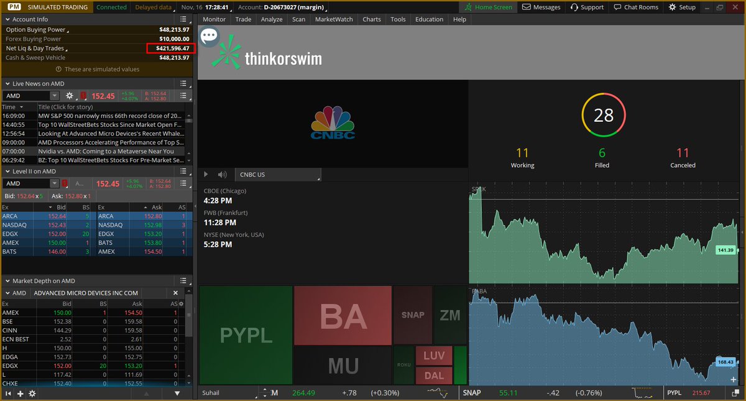
Task: Click Option Buying Power label
Action: (x=36, y=29)
